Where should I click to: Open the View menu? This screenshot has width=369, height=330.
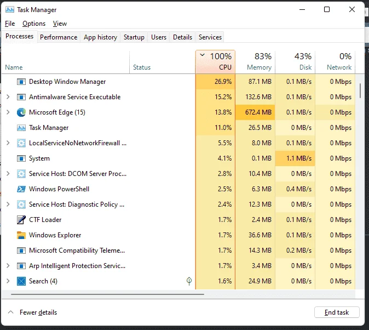pyautogui.click(x=60, y=24)
